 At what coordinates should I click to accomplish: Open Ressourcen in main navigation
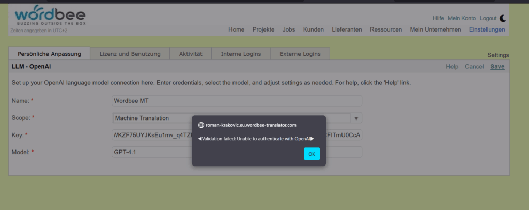386,29
